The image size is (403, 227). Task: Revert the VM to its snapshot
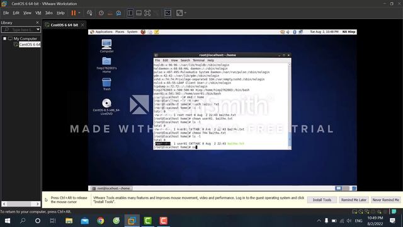click(110, 13)
